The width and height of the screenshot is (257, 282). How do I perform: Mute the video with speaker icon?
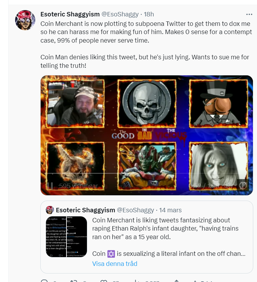point(229,186)
